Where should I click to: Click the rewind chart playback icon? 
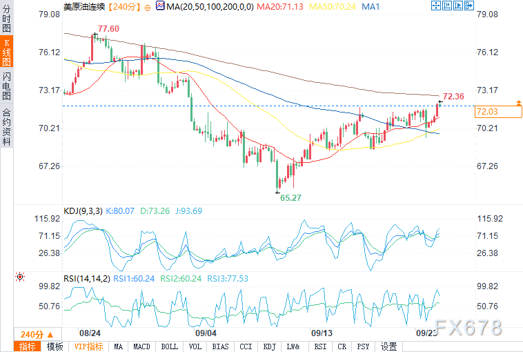pos(447,6)
